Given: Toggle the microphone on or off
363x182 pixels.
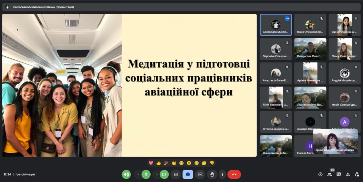Looking at the screenshot, I should coord(146,174).
